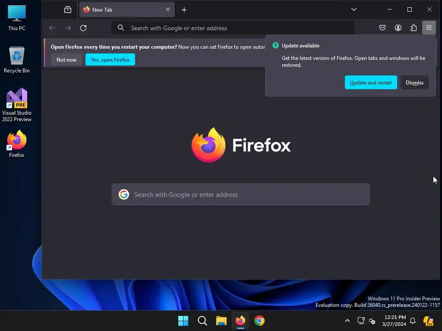
Task: Focus the new tab page Google search box
Action: (x=241, y=194)
